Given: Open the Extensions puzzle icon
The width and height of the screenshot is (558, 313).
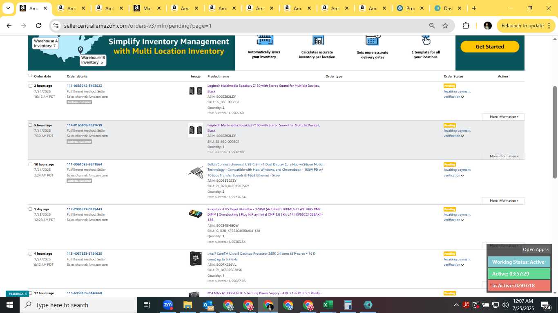Looking at the screenshot, I should click(466, 26).
